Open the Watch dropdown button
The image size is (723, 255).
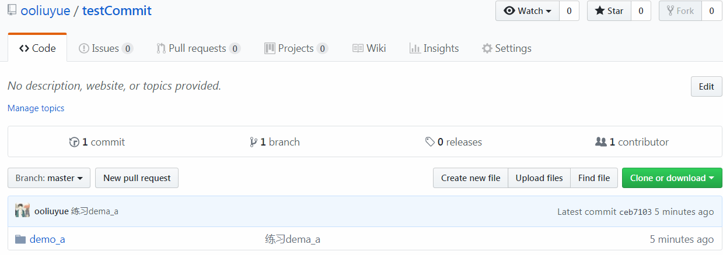[x=528, y=10]
